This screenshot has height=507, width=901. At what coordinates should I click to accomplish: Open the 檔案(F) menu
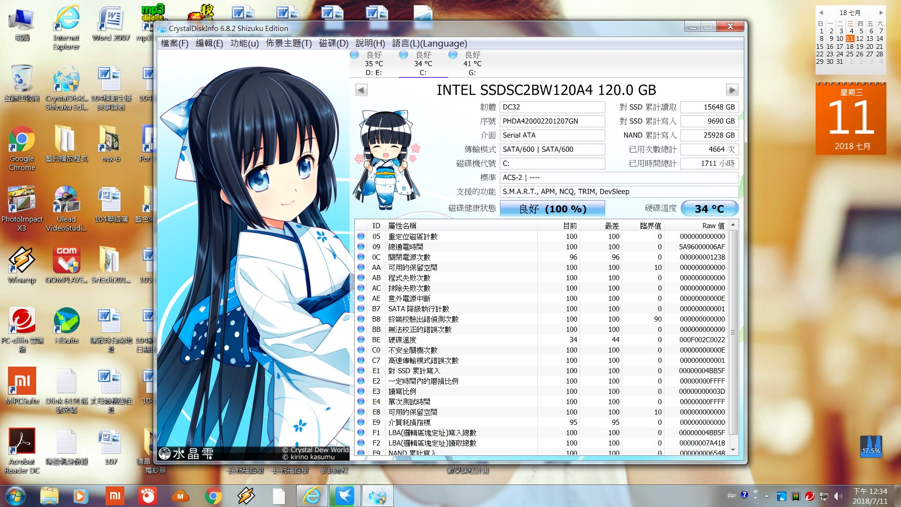point(174,43)
